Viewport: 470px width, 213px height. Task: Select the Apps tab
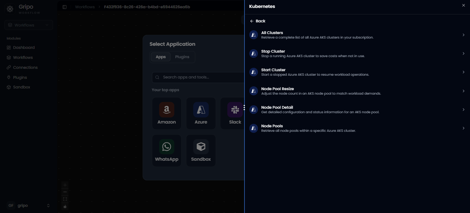click(161, 57)
